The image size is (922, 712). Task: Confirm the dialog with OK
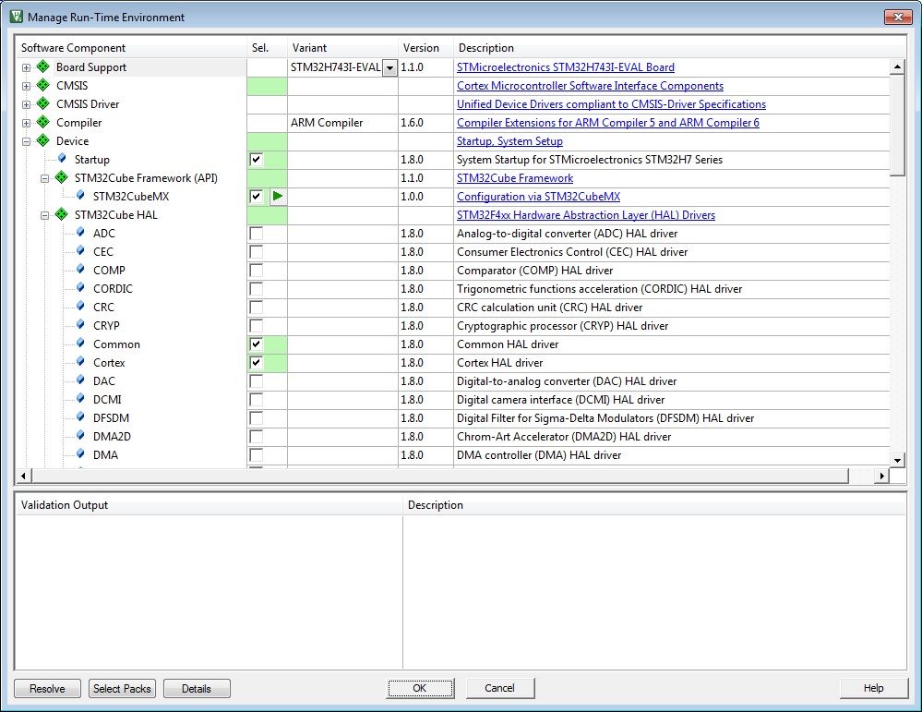[420, 688]
